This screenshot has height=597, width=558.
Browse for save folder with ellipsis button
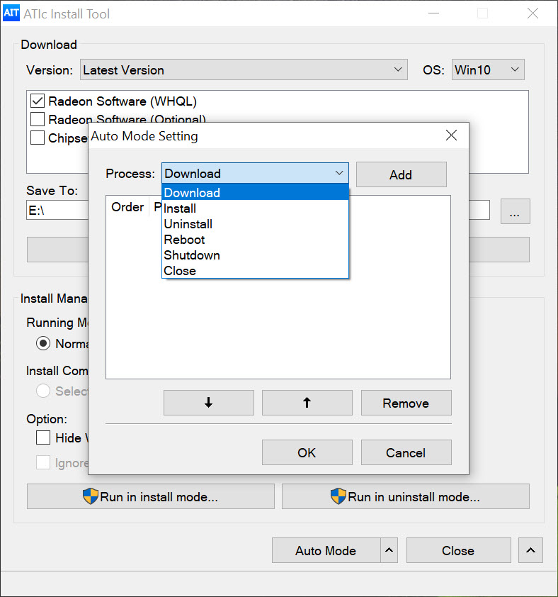point(515,211)
